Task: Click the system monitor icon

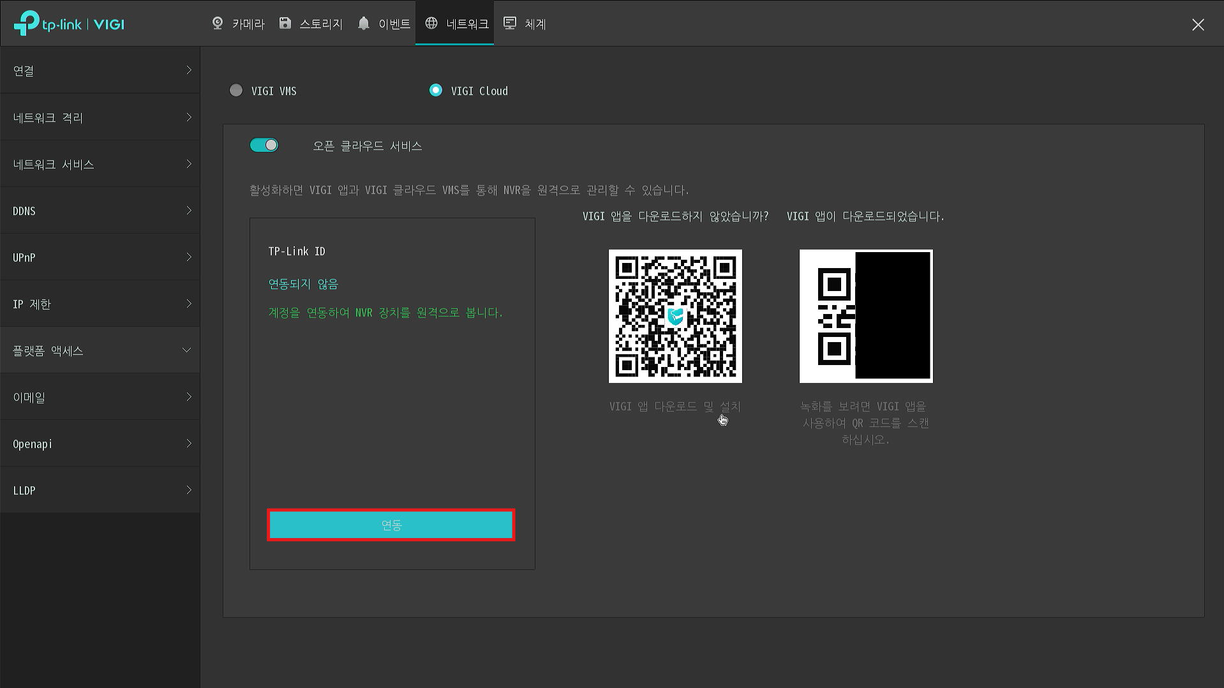Action: point(510,24)
